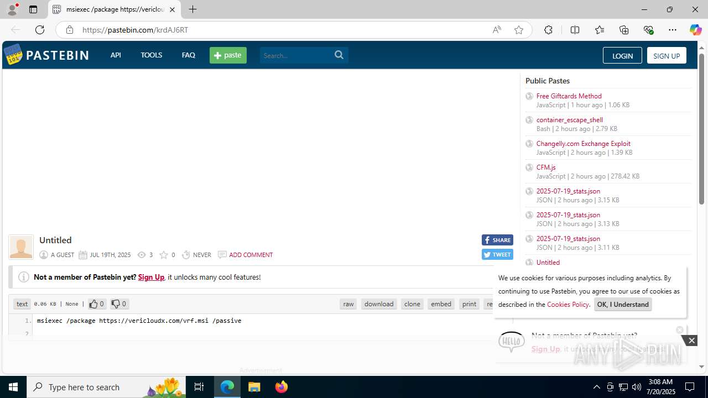Click the SIGN UP button
Image resolution: width=708 pixels, height=398 pixels.
tap(667, 55)
